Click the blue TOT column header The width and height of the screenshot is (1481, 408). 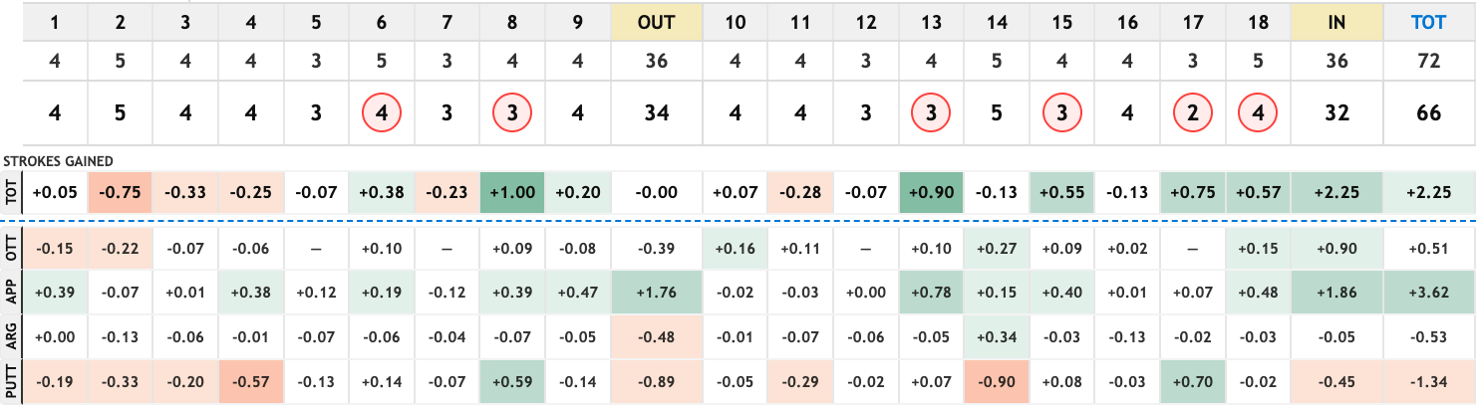[x=1428, y=22]
